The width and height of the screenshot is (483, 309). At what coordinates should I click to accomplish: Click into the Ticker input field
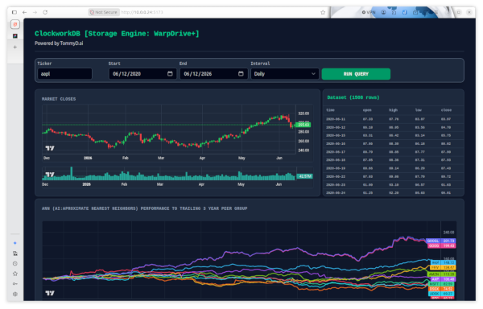pos(64,74)
